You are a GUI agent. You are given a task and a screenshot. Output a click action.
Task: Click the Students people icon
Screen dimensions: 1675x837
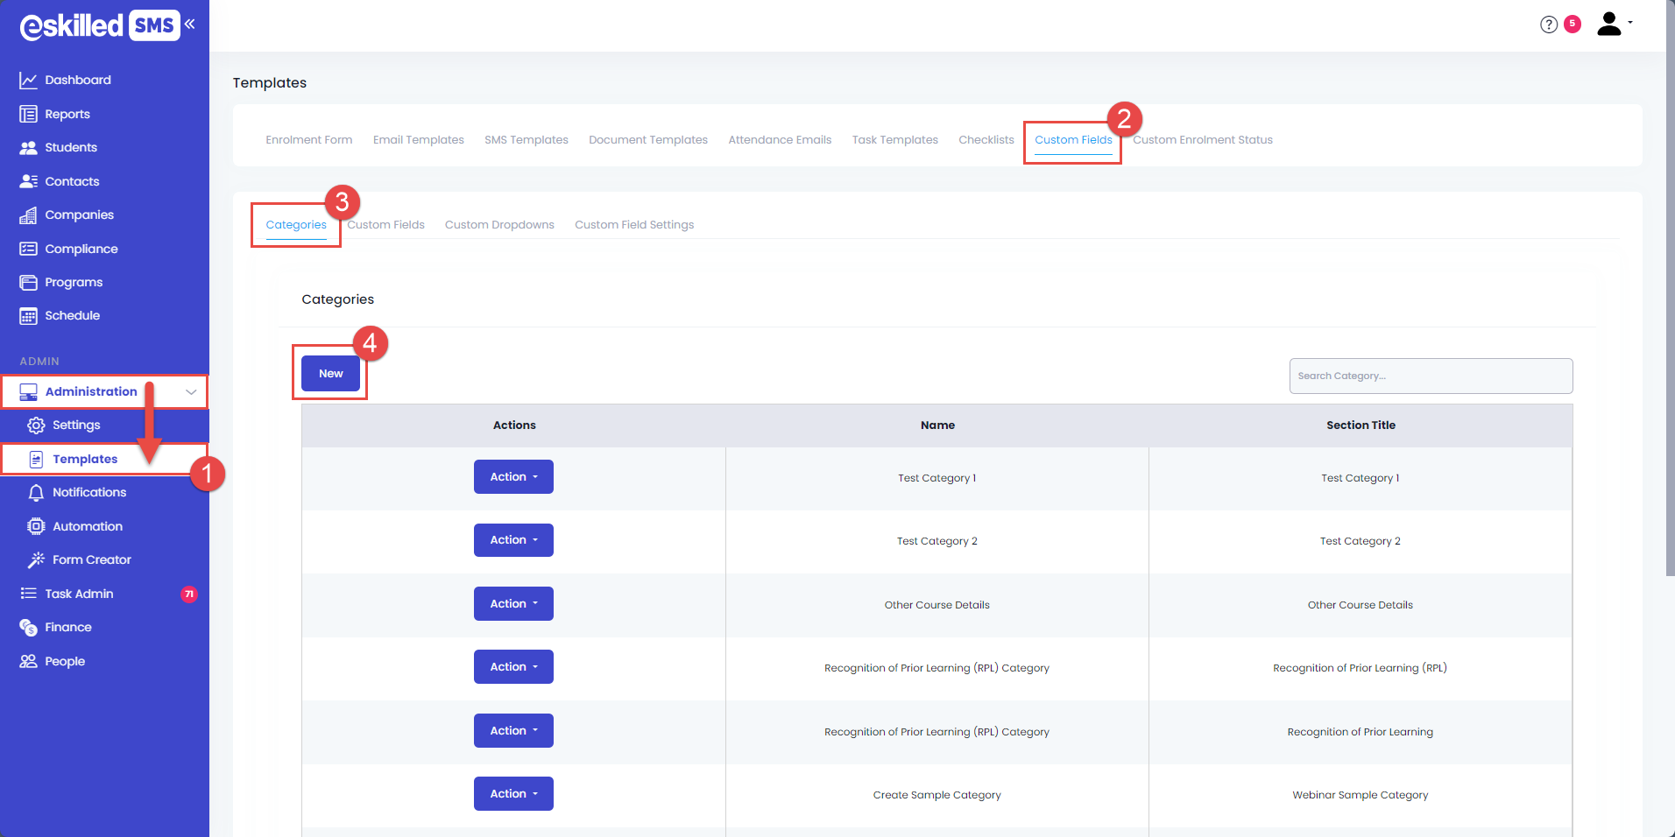tap(28, 148)
